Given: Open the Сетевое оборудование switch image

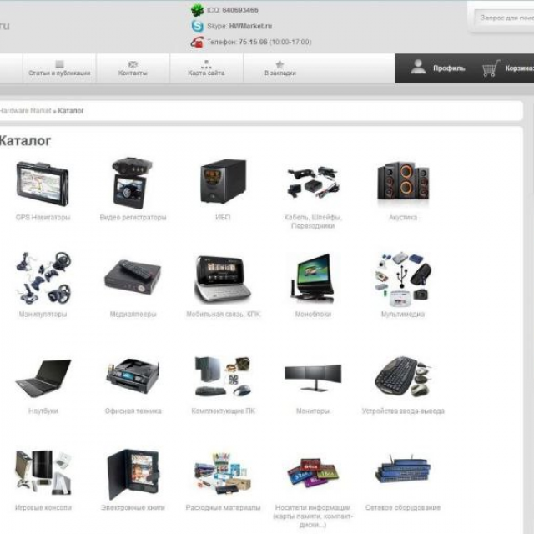Looking at the screenshot, I should (x=403, y=469).
